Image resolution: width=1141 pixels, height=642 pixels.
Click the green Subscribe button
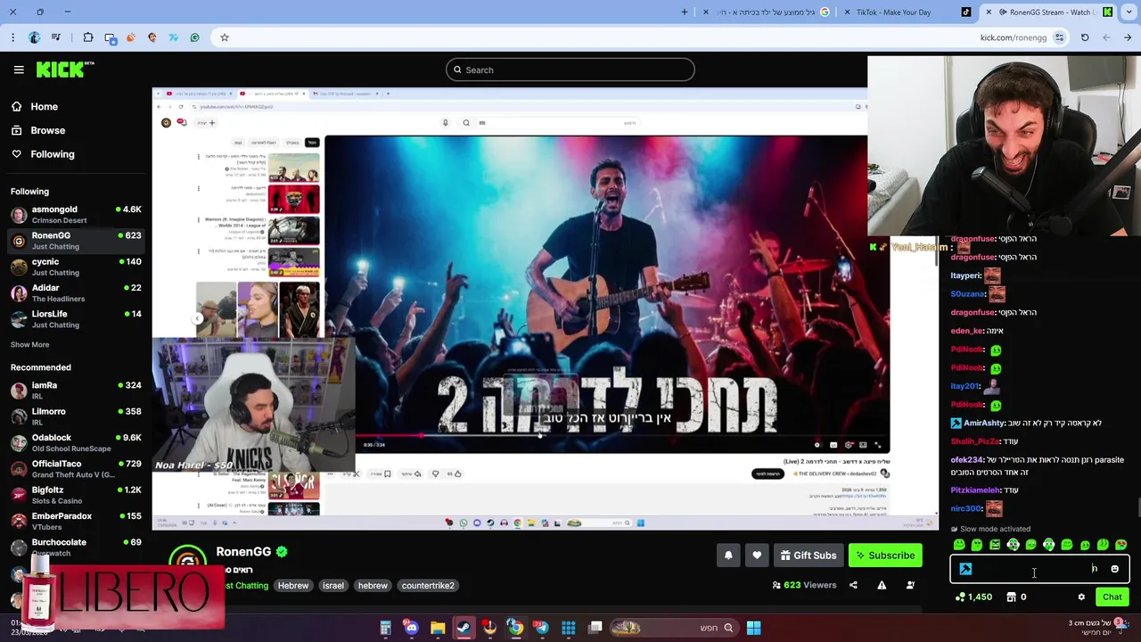click(885, 556)
